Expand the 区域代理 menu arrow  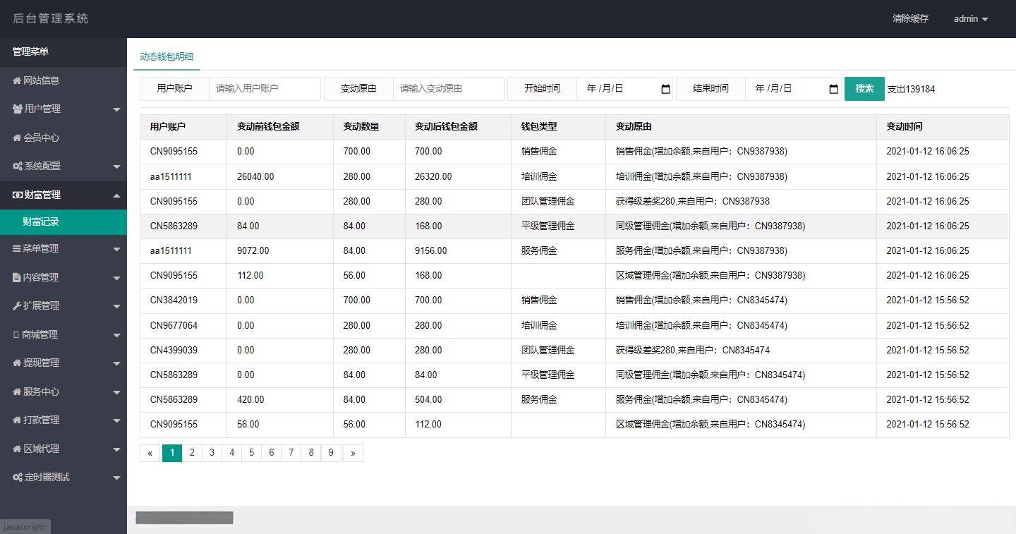(x=116, y=449)
